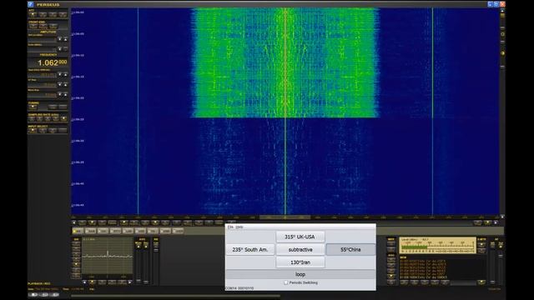This screenshot has height=300, width=534.
Task: Click the third ATT attenuator button
Action: 53,15
